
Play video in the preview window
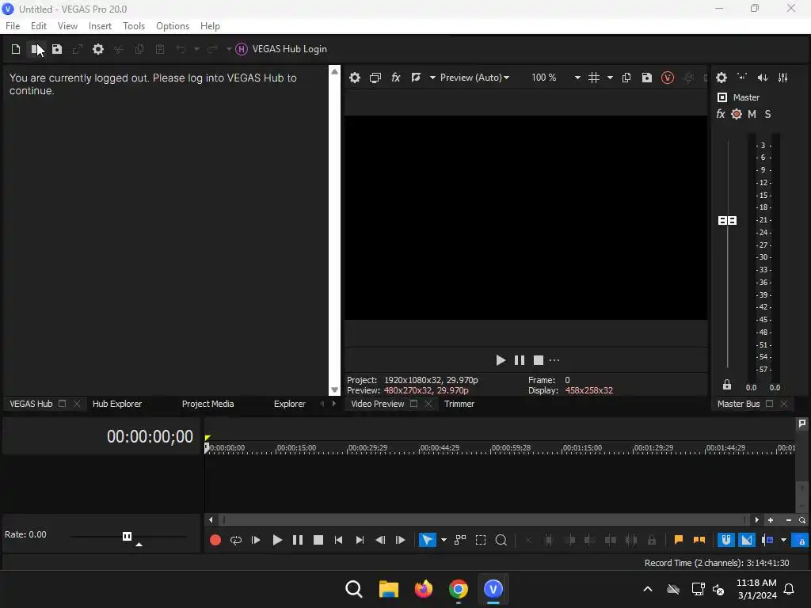(501, 360)
